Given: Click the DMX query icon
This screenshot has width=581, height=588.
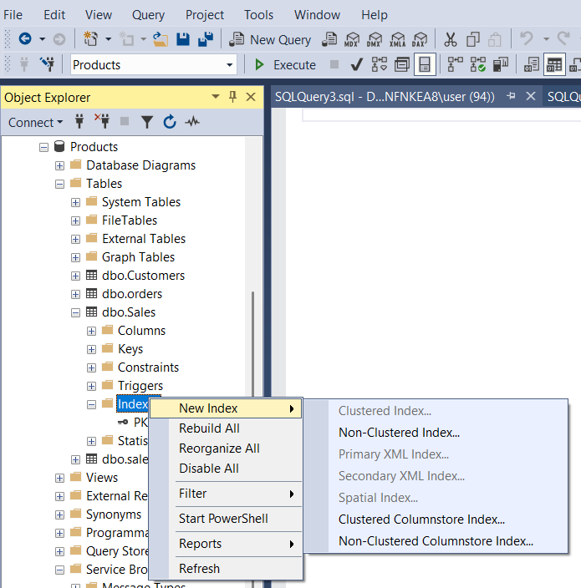Looking at the screenshot, I should [375, 39].
